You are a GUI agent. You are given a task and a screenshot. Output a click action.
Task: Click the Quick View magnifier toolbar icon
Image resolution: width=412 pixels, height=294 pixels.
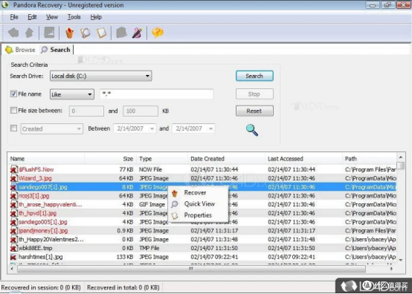click(x=85, y=33)
